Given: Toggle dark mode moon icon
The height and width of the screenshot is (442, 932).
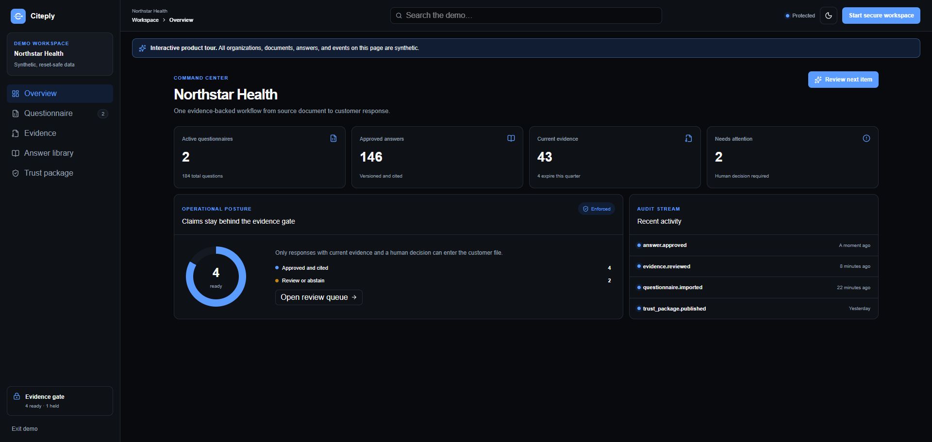Looking at the screenshot, I should point(829,16).
